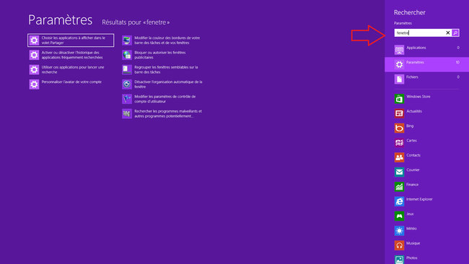
Task: Click the taskbar icon for 'Regrouper les fenêtres semblables'
Action: pyautogui.click(x=127, y=70)
